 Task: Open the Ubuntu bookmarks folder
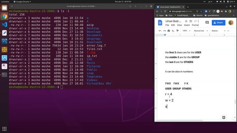coord(198,16)
